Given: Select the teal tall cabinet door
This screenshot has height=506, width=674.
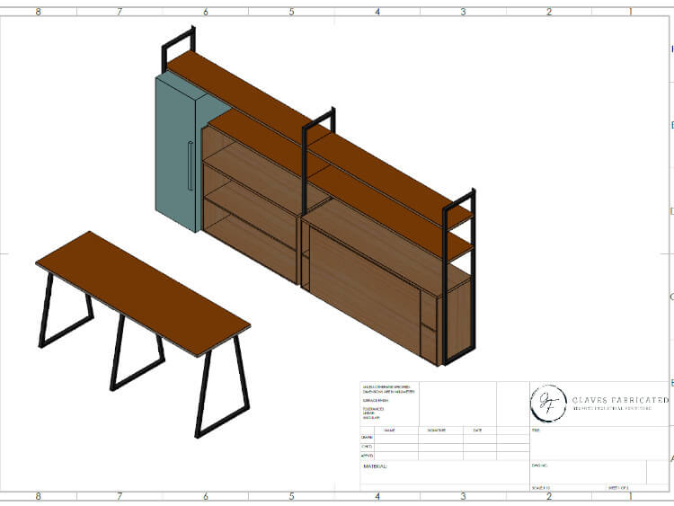Looking at the screenshot, I should coord(178,157).
